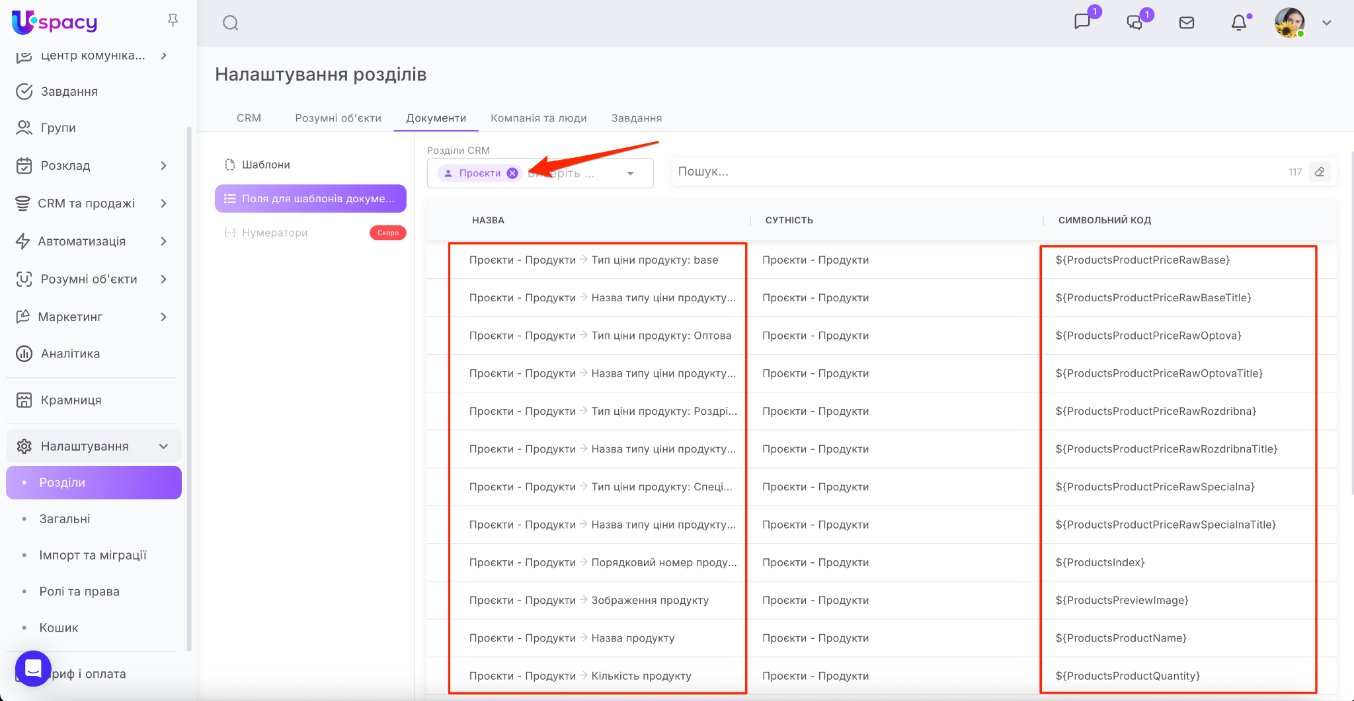The height and width of the screenshot is (701, 1354).
Task: Open the notifications bell
Action: (x=1239, y=23)
